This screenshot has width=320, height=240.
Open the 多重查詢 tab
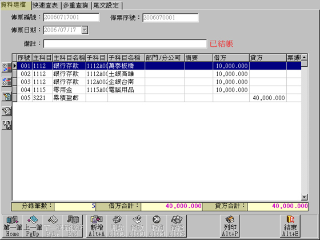(x=76, y=6)
